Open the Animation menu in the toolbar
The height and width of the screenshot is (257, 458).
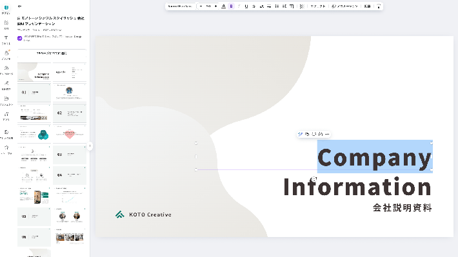click(344, 6)
